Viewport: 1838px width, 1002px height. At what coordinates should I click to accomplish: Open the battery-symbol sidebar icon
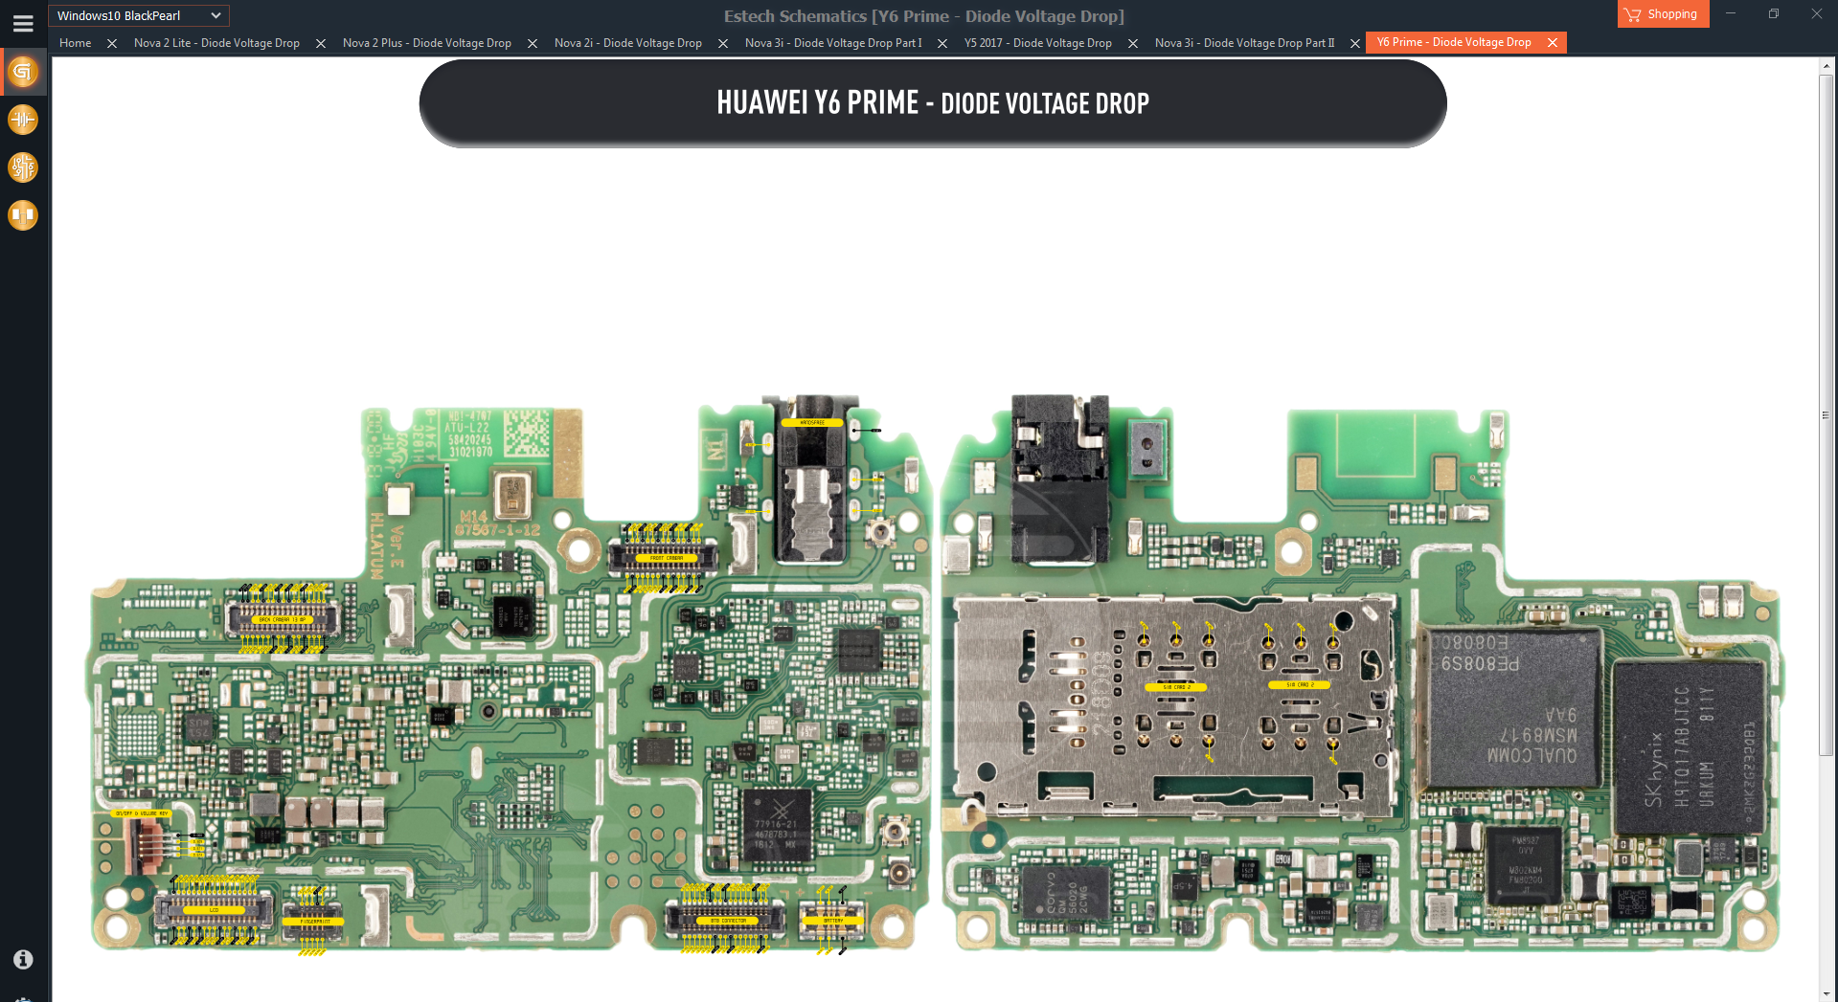point(23,120)
